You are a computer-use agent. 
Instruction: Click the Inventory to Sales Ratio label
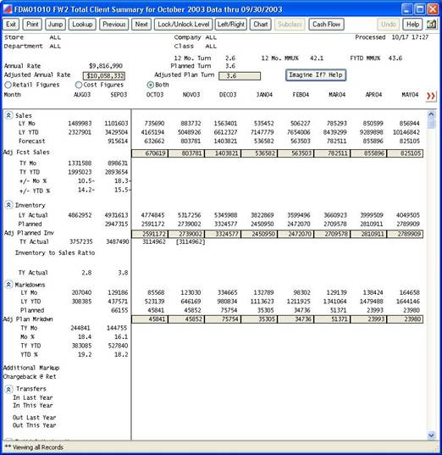[55, 252]
